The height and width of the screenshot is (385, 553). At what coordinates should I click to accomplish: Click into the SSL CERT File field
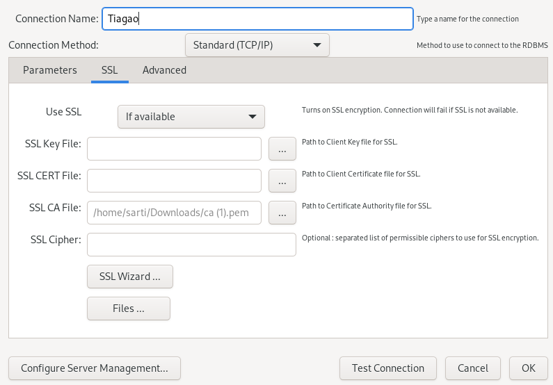click(174, 181)
